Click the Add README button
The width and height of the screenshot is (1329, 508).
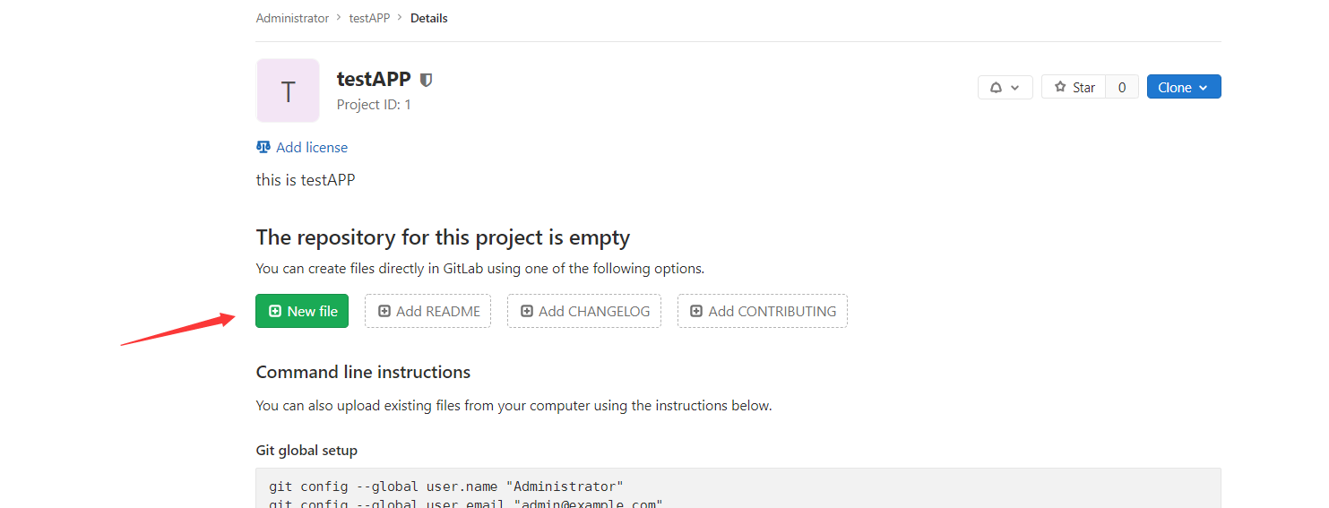(427, 311)
